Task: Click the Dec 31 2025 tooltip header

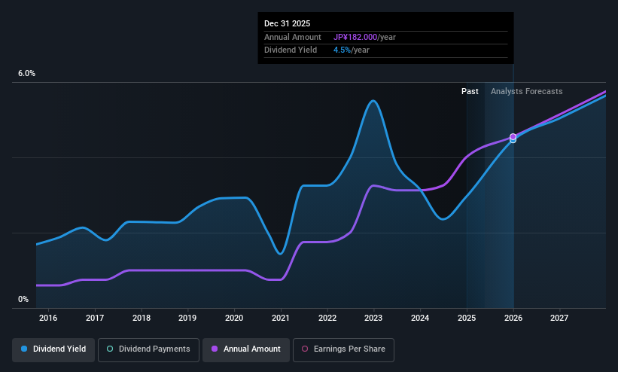Action: click(287, 23)
